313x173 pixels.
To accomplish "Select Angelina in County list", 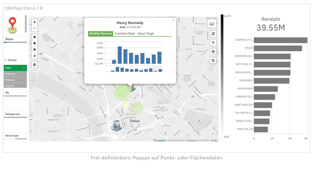I will click(15, 86).
